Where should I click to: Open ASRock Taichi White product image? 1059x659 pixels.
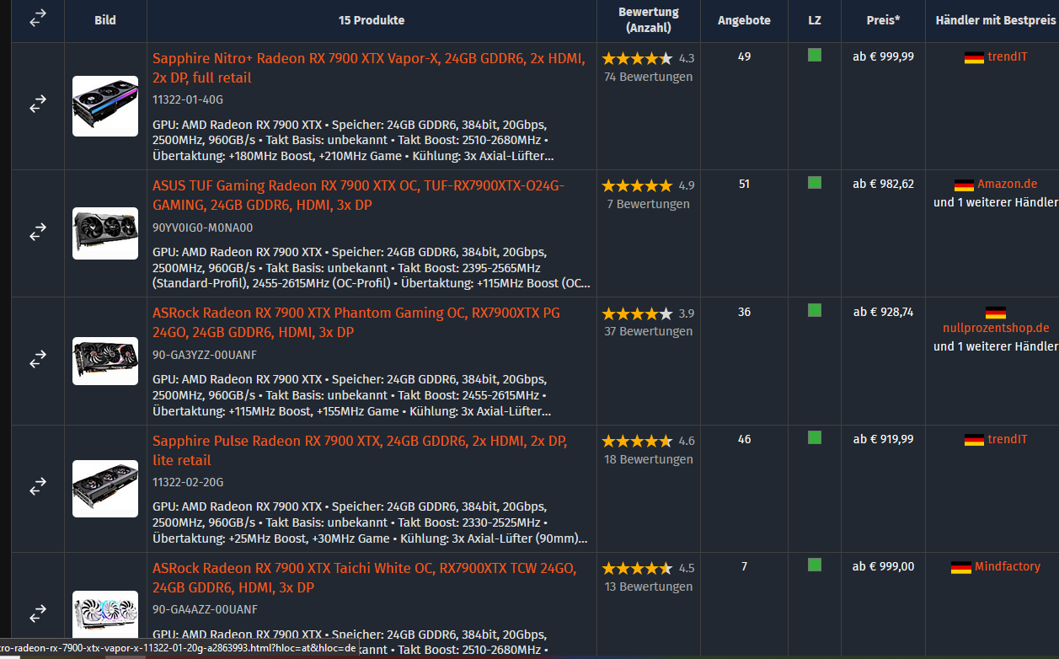[105, 615]
